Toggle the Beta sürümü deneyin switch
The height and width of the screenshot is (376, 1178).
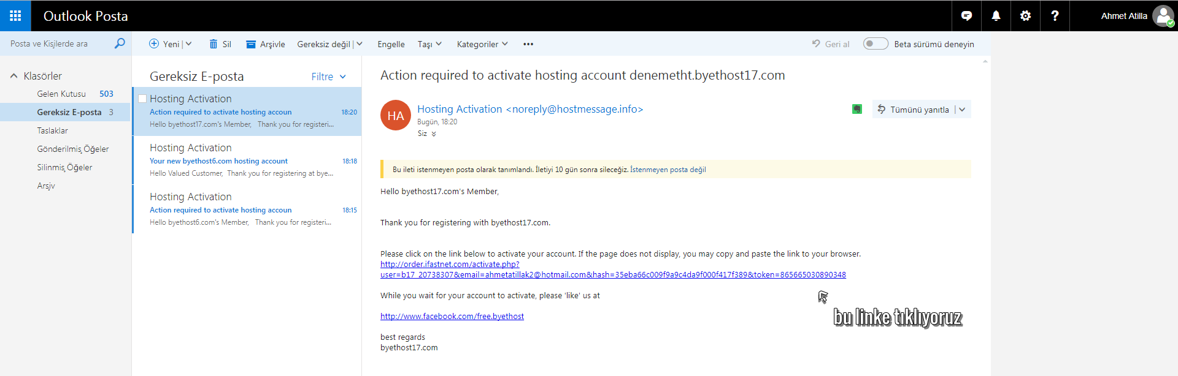(876, 43)
